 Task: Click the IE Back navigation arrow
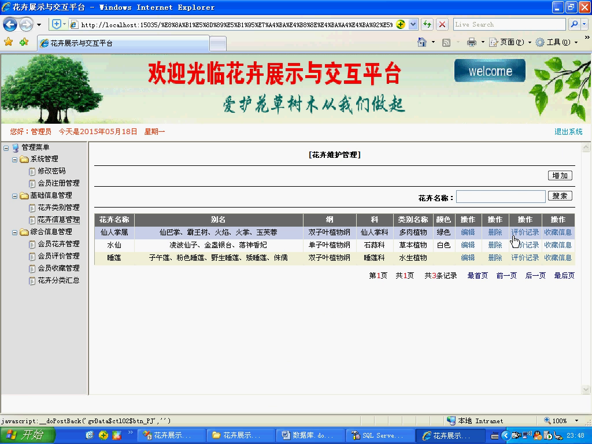click(x=10, y=25)
